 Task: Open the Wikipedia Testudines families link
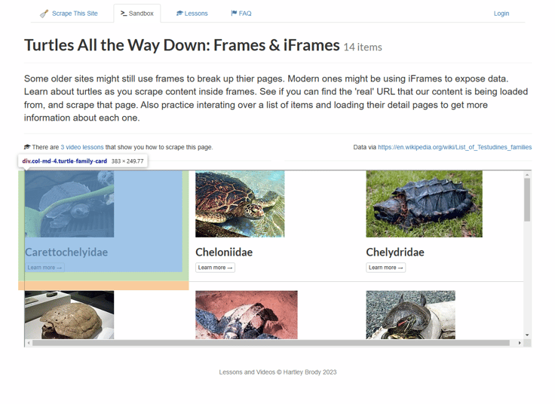tap(454, 147)
